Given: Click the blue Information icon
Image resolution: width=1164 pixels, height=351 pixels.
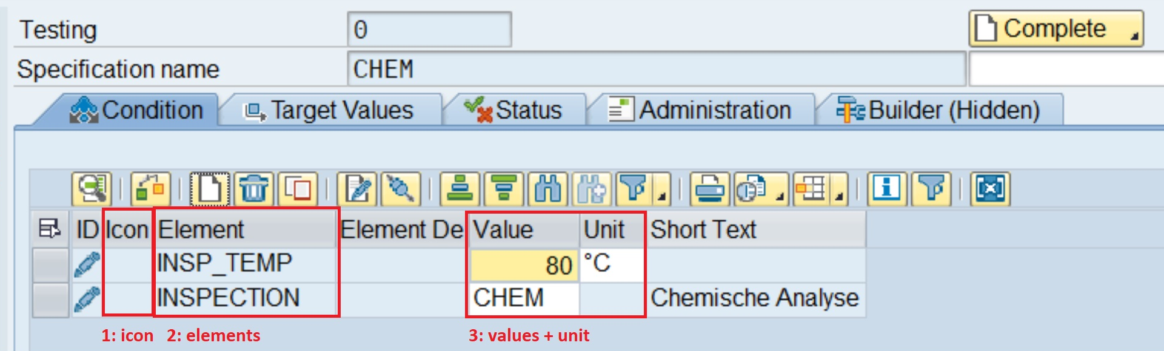Looking at the screenshot, I should coord(886,189).
